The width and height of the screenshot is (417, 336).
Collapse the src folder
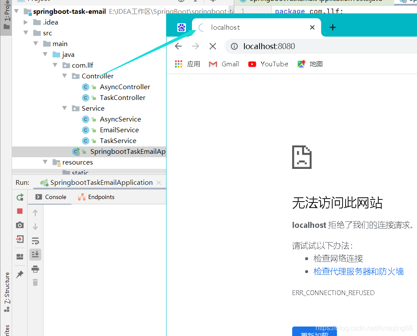[x=26, y=33]
